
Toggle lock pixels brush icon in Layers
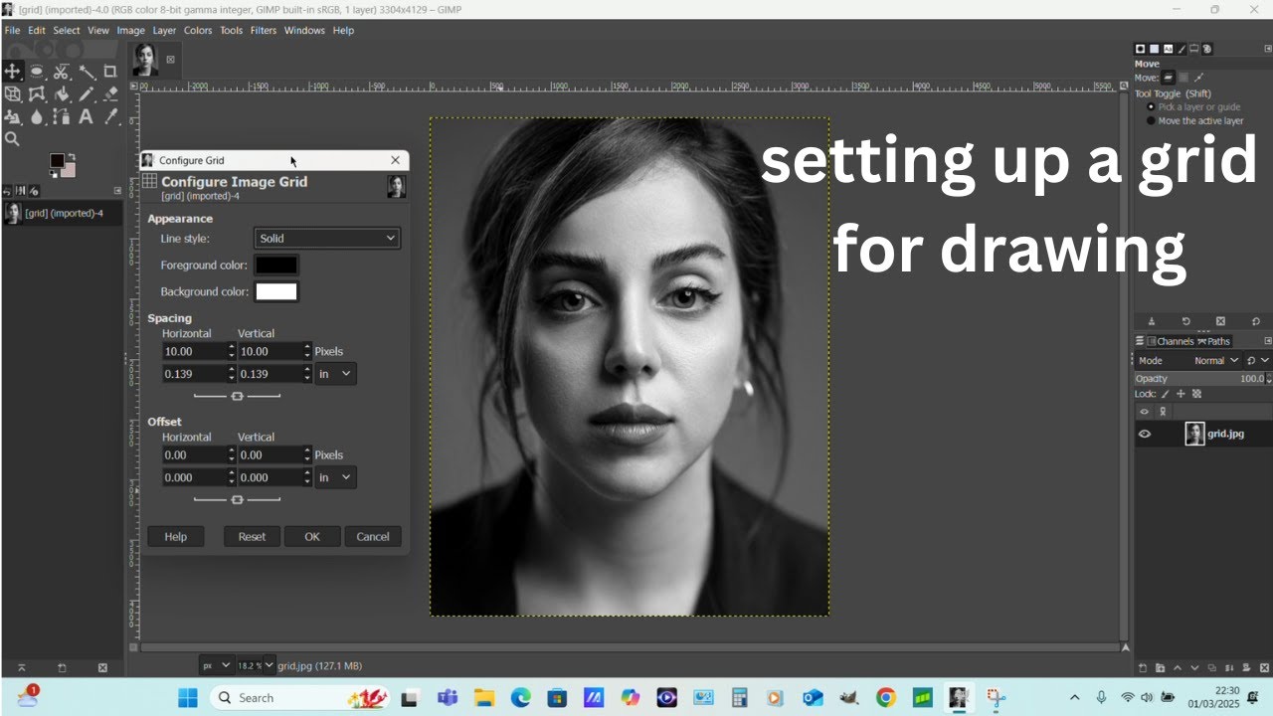pyautogui.click(x=1165, y=394)
